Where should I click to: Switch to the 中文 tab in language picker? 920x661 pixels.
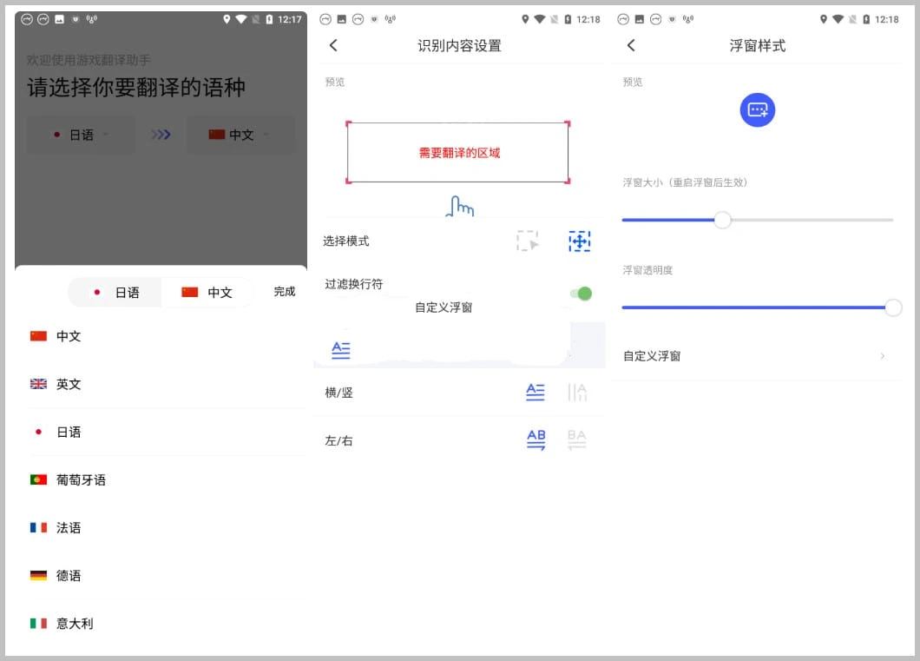[208, 293]
